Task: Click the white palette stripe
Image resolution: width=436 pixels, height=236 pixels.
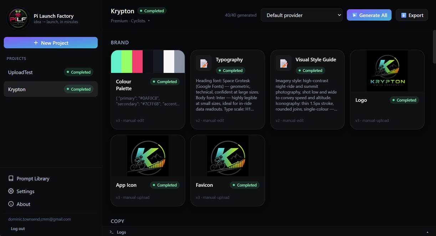Action: pyautogui.click(x=169, y=61)
